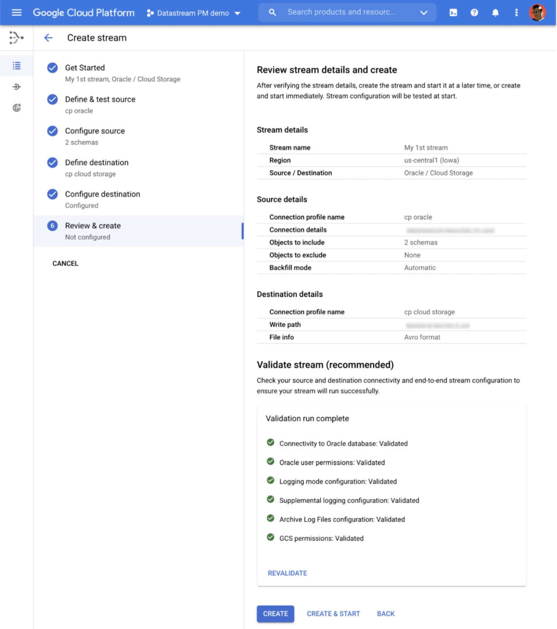
Task: Click the Datastream logo icon
Action: (x=16, y=38)
